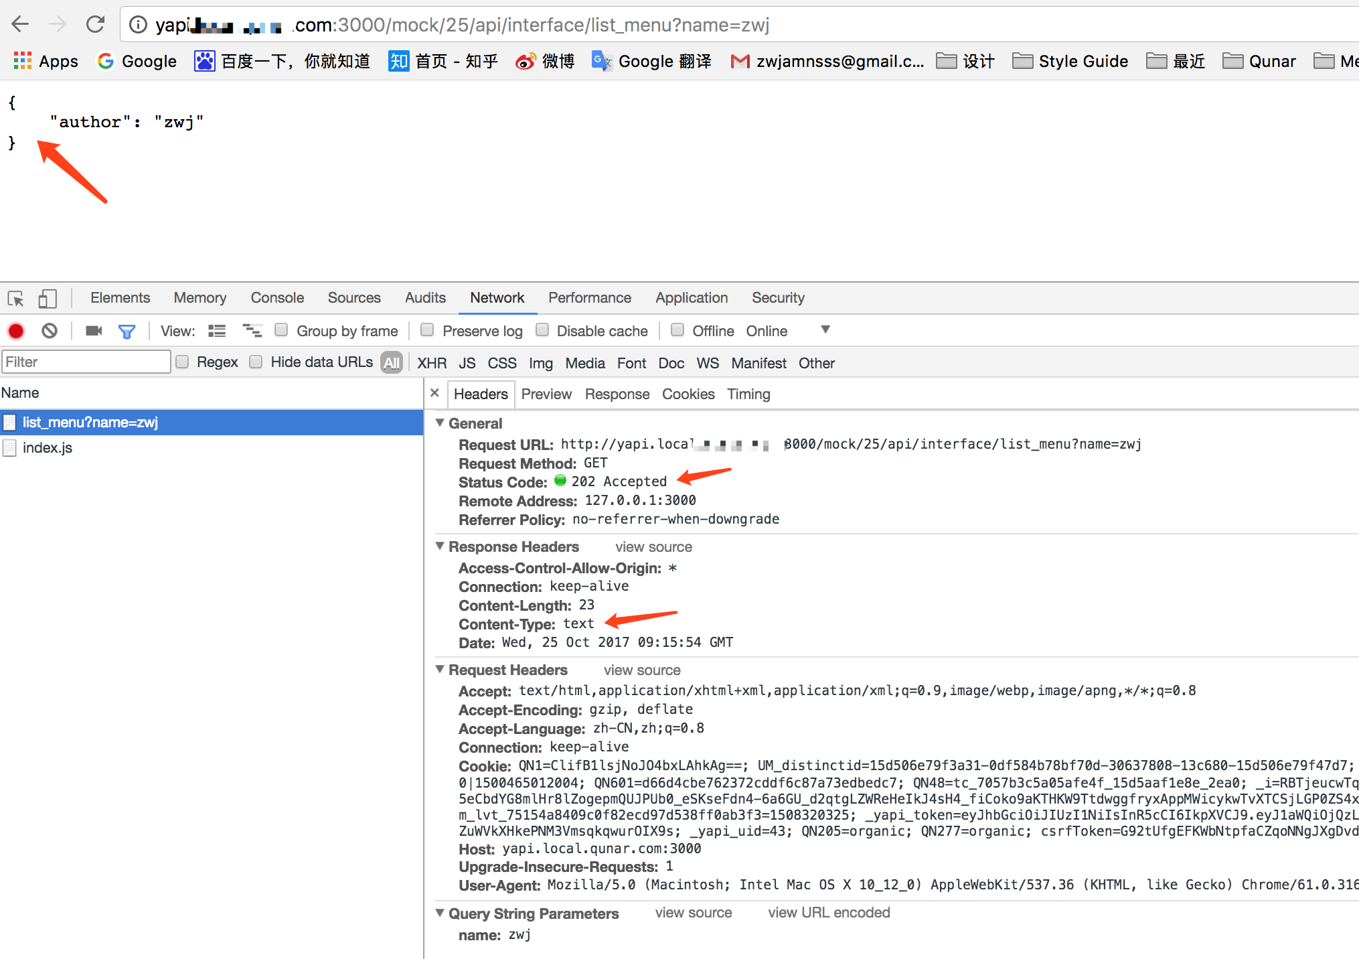Click the red record network log button
This screenshot has height=959, width=1359.
coord(16,331)
